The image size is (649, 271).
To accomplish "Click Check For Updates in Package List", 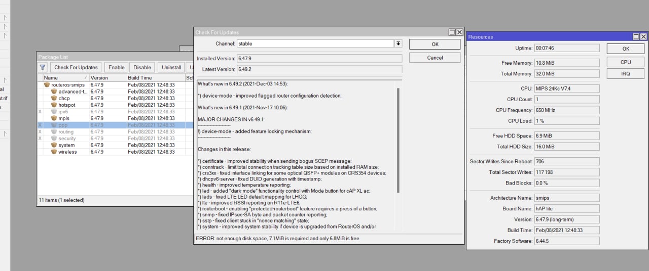I will (x=76, y=67).
